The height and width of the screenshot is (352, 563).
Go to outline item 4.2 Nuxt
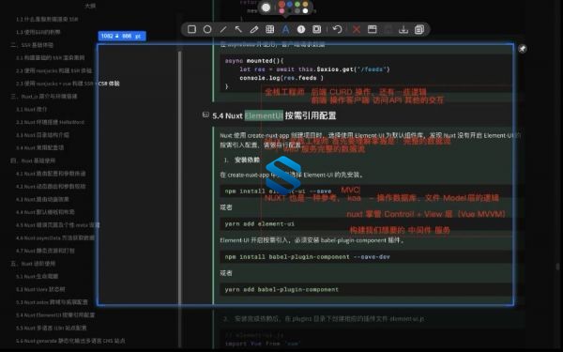[51, 187]
